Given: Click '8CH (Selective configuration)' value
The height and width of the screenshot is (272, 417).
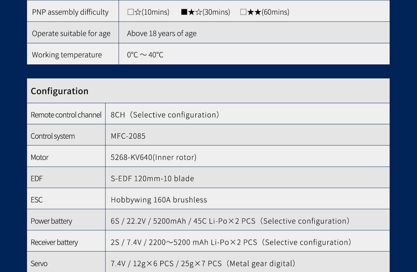Looking at the screenshot, I should coord(165,115).
